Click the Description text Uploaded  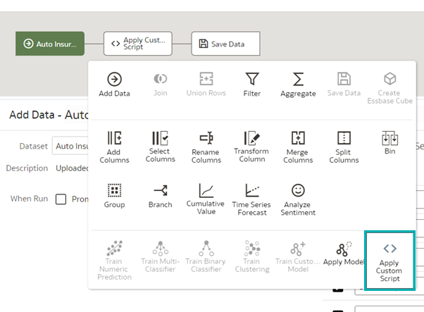[72, 168]
